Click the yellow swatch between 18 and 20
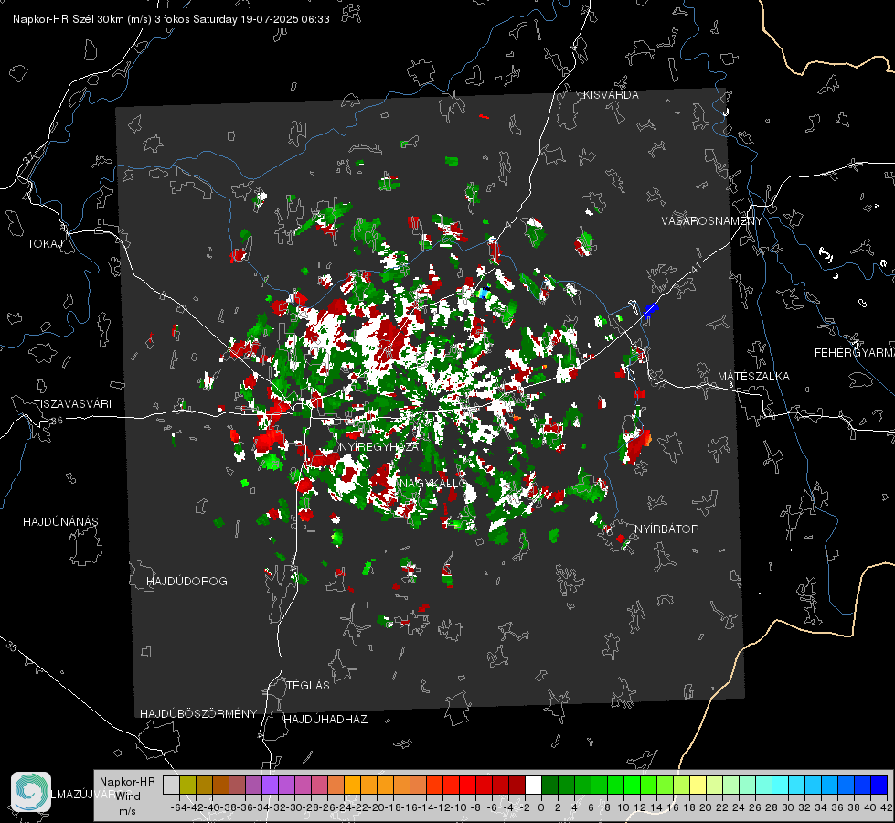The width and height of the screenshot is (895, 823). (698, 785)
